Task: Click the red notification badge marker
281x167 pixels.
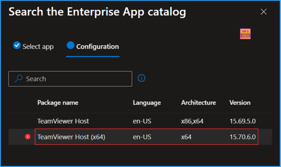Action: point(28,137)
